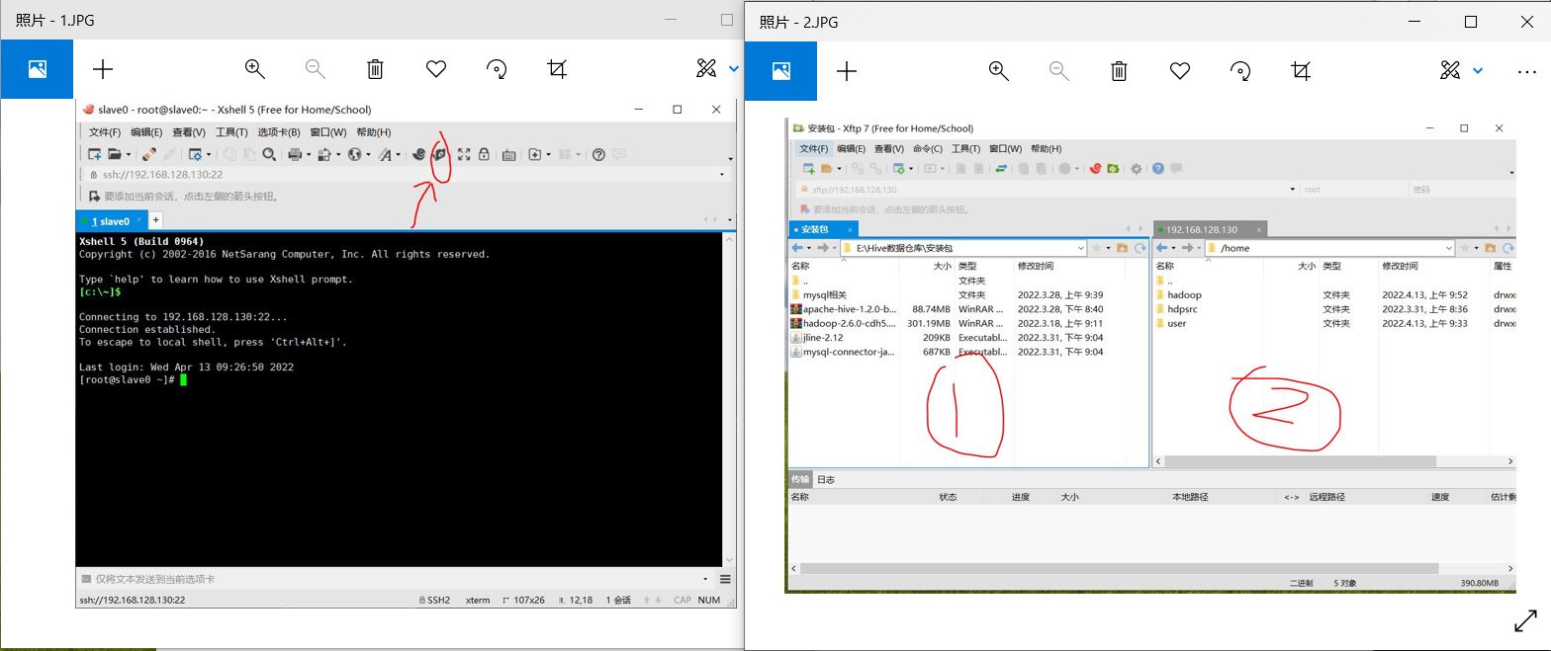Viewport: 1551px width, 651px height.
Task: Click horizontal scrollbar under Xftp remote pane
Action: coord(1300,461)
